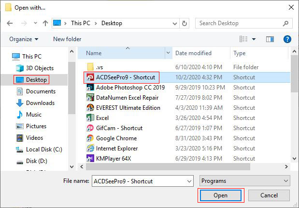Close the Open with dialog
The image size is (299, 208).
[x=291, y=7]
